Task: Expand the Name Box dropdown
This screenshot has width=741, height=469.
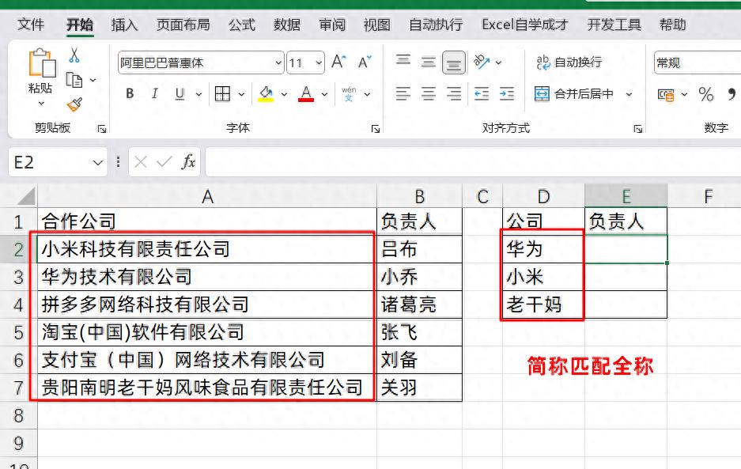Action: click(98, 163)
